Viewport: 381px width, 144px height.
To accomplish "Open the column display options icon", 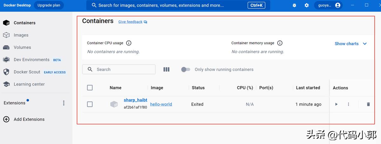I will click(x=166, y=69).
